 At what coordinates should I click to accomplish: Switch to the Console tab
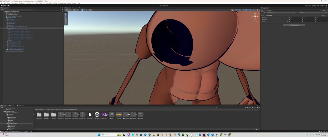point(11,106)
